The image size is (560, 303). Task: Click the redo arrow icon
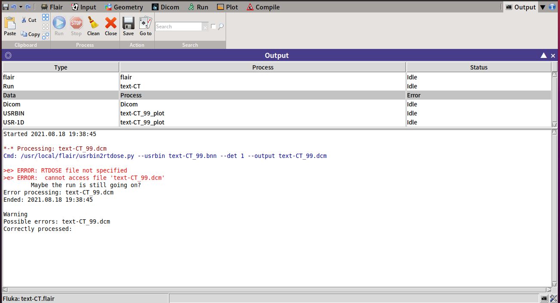point(28,6)
